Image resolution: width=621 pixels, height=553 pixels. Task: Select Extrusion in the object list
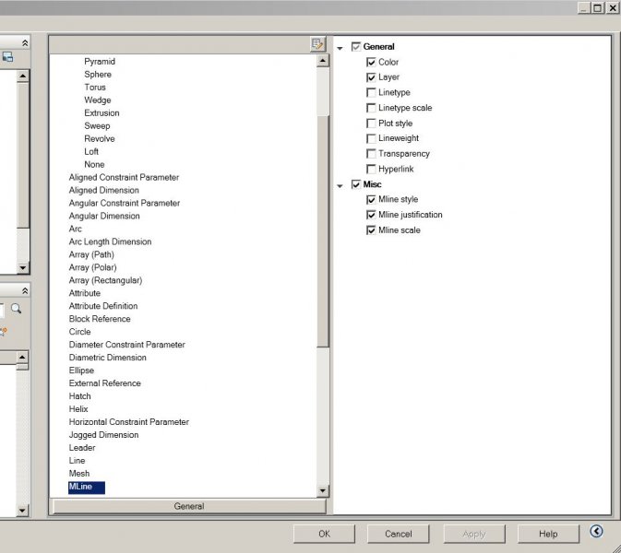point(102,112)
